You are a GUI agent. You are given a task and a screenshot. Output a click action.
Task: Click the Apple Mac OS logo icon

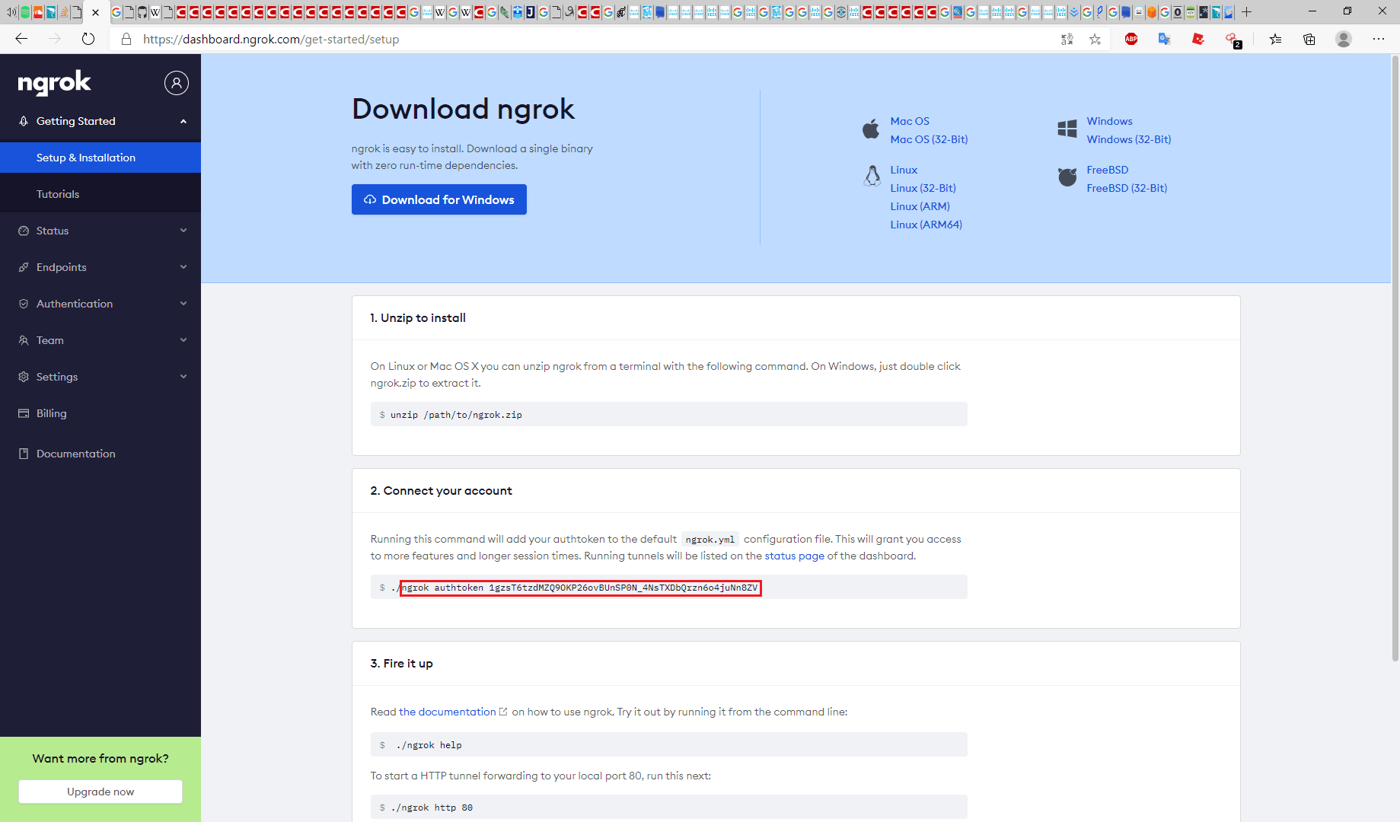coord(871,129)
